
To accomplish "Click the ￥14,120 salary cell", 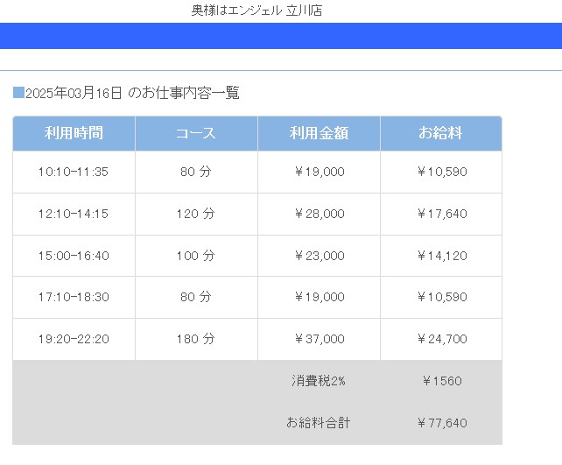I will (441, 256).
